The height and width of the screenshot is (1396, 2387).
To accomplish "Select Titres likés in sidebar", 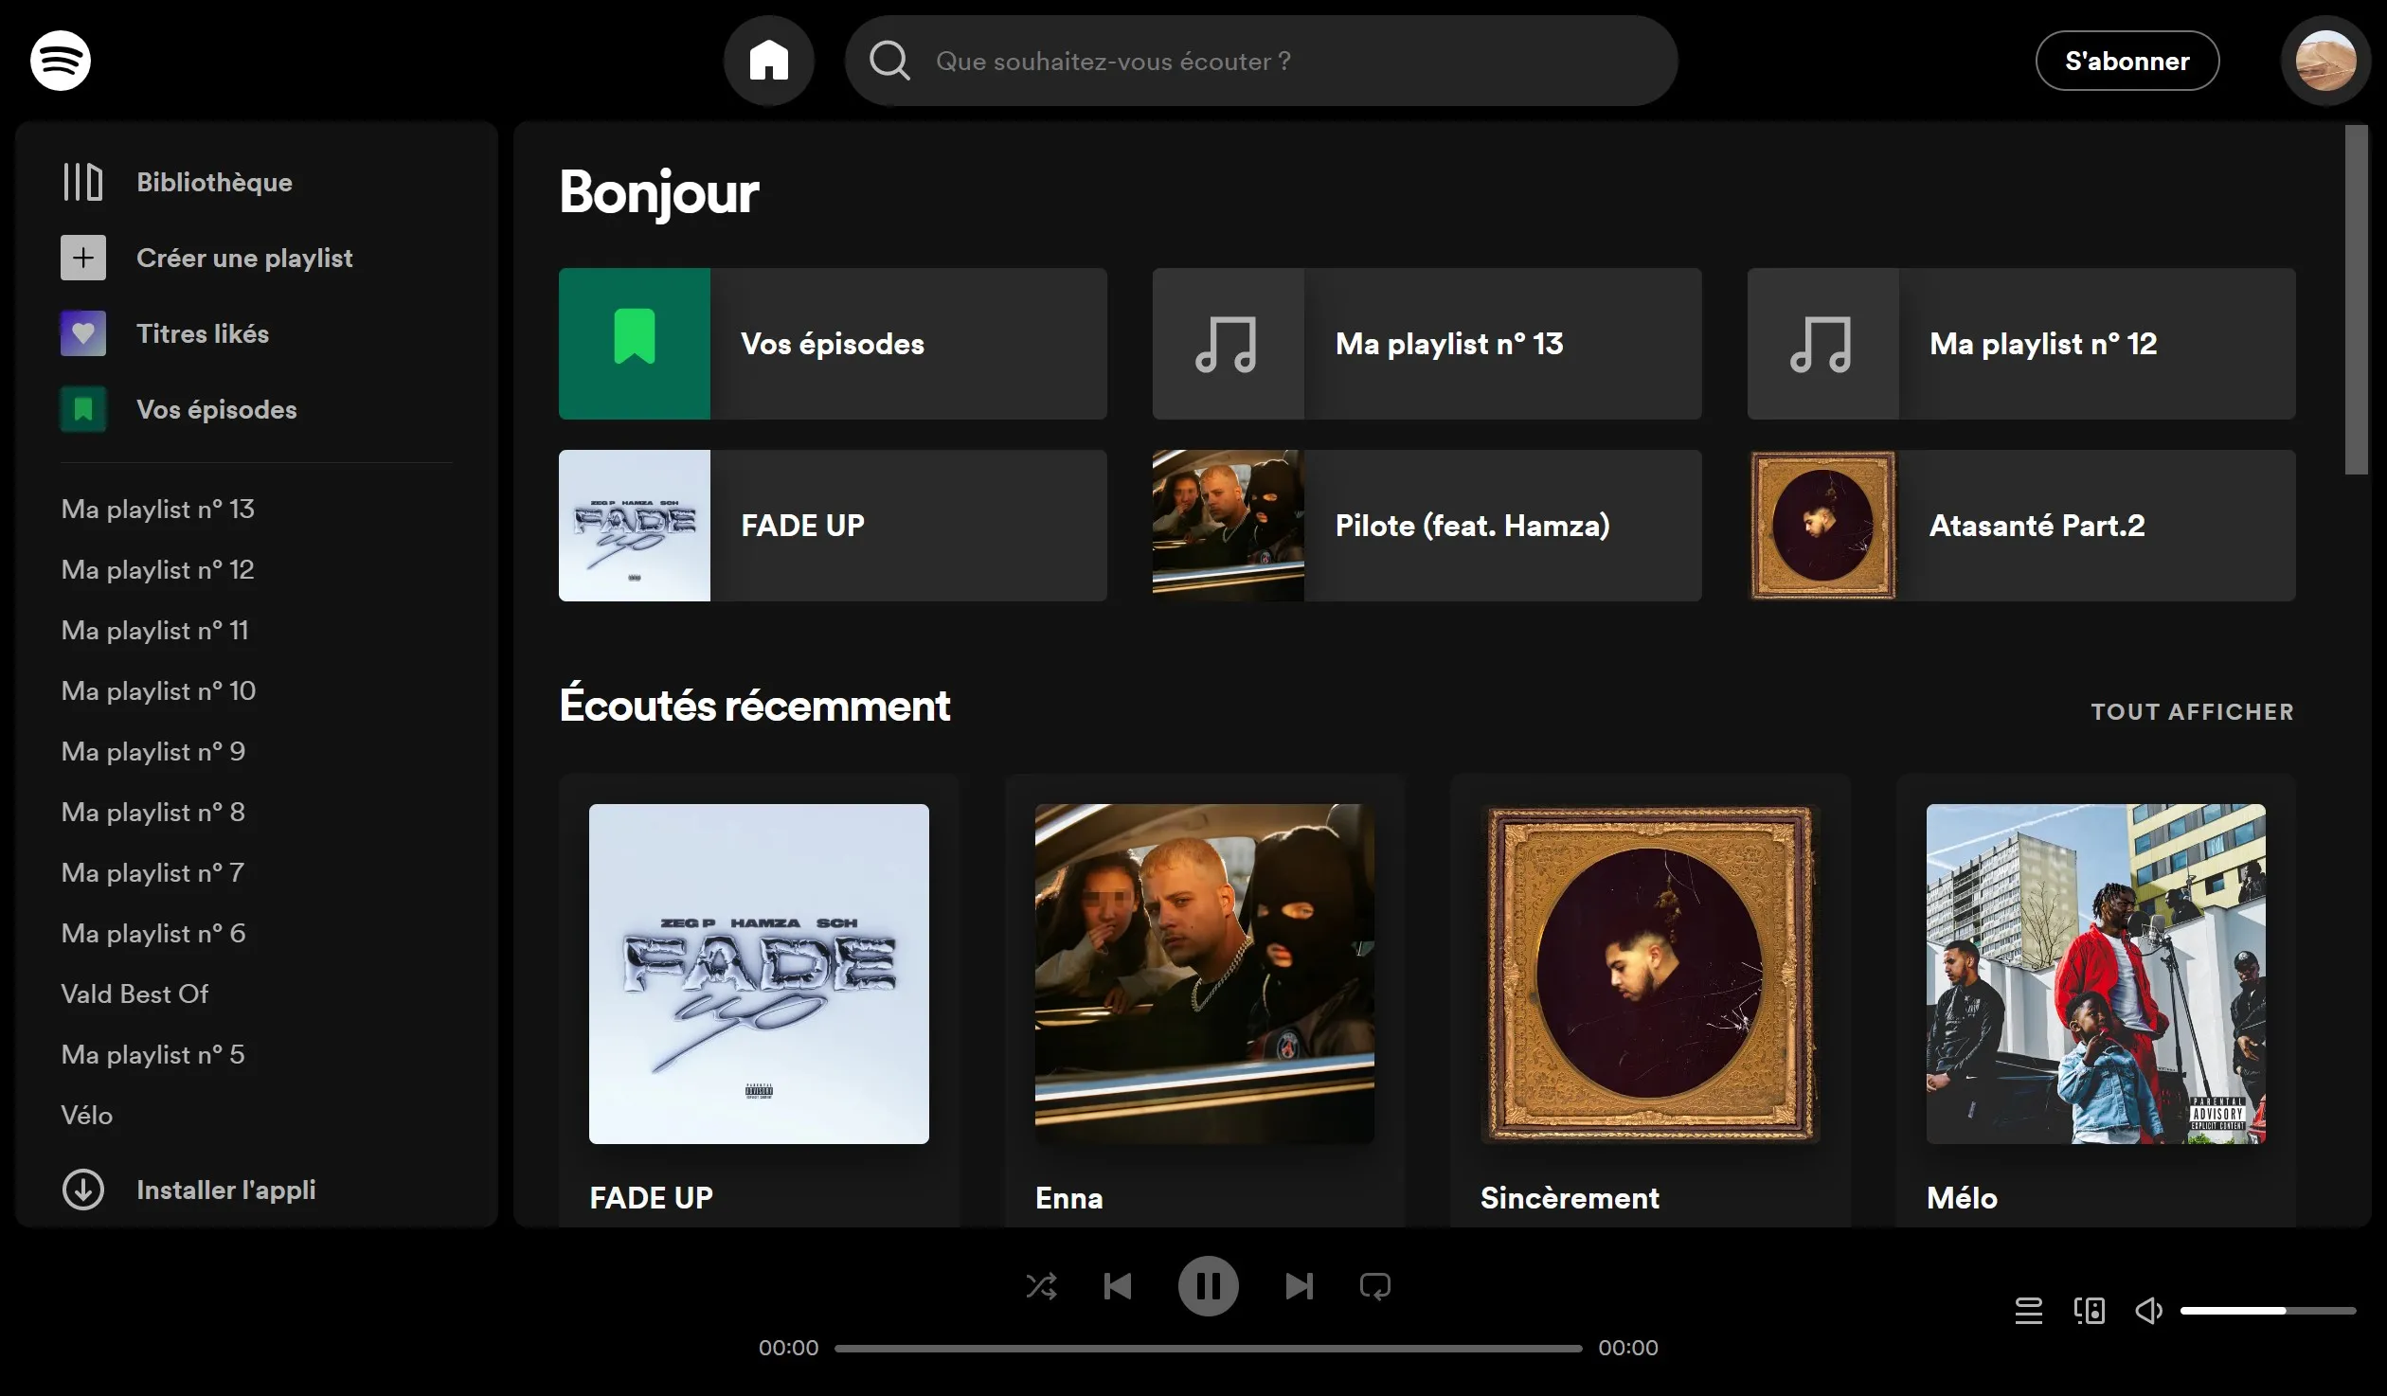I will tap(203, 333).
